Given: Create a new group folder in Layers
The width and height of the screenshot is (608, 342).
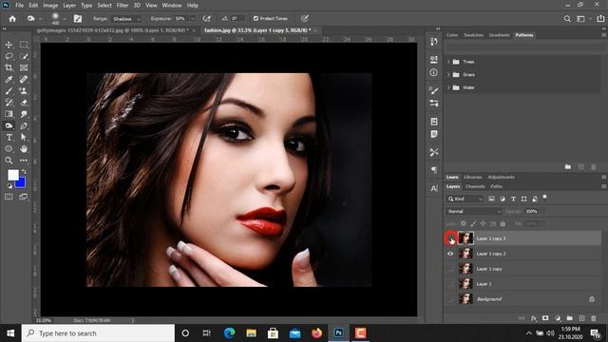Looking at the screenshot, I should pos(570,318).
